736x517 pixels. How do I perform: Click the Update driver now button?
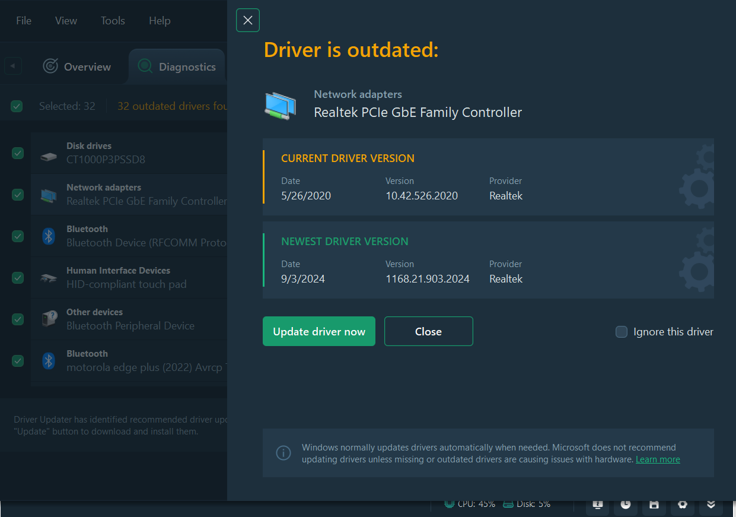coord(319,331)
